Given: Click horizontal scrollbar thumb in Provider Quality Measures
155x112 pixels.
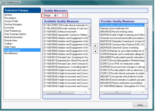Looking at the screenshot, I should click(117, 92).
